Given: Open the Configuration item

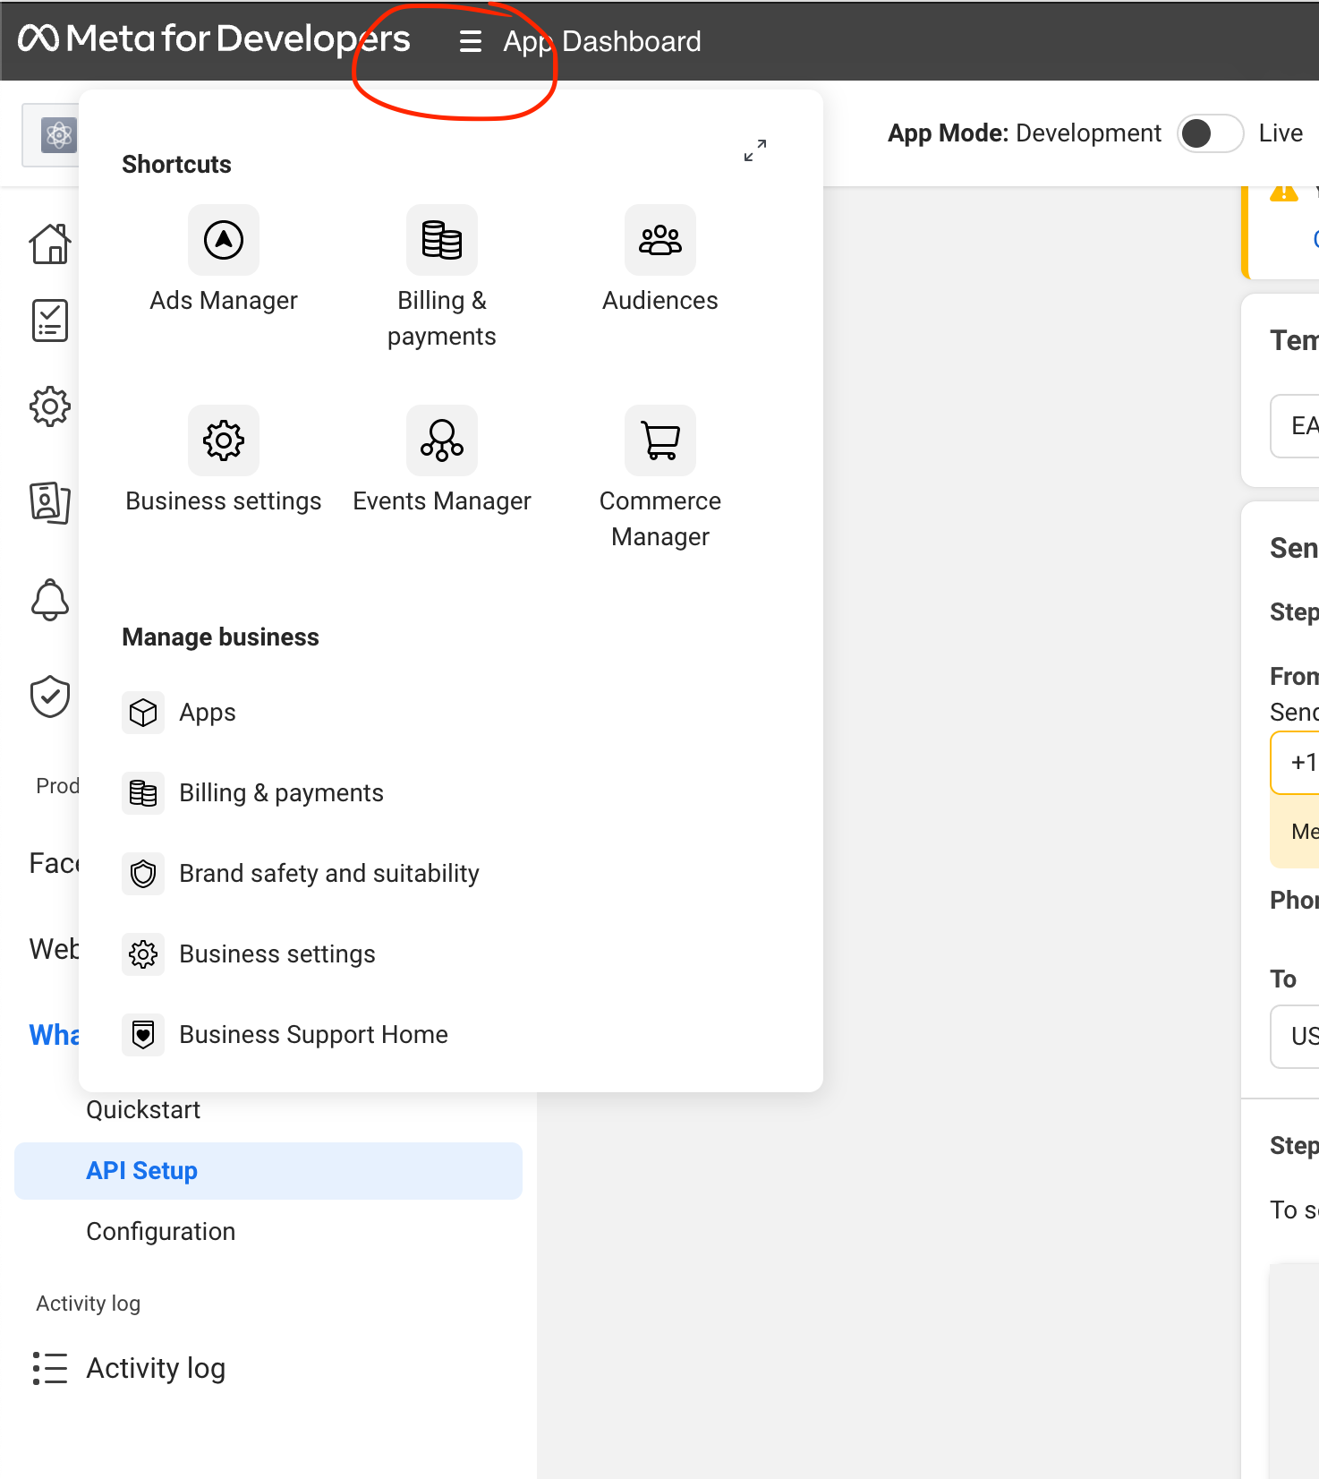Looking at the screenshot, I should 161,1232.
